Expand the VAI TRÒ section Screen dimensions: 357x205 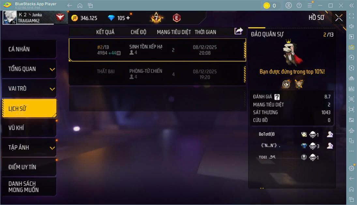click(x=29, y=89)
